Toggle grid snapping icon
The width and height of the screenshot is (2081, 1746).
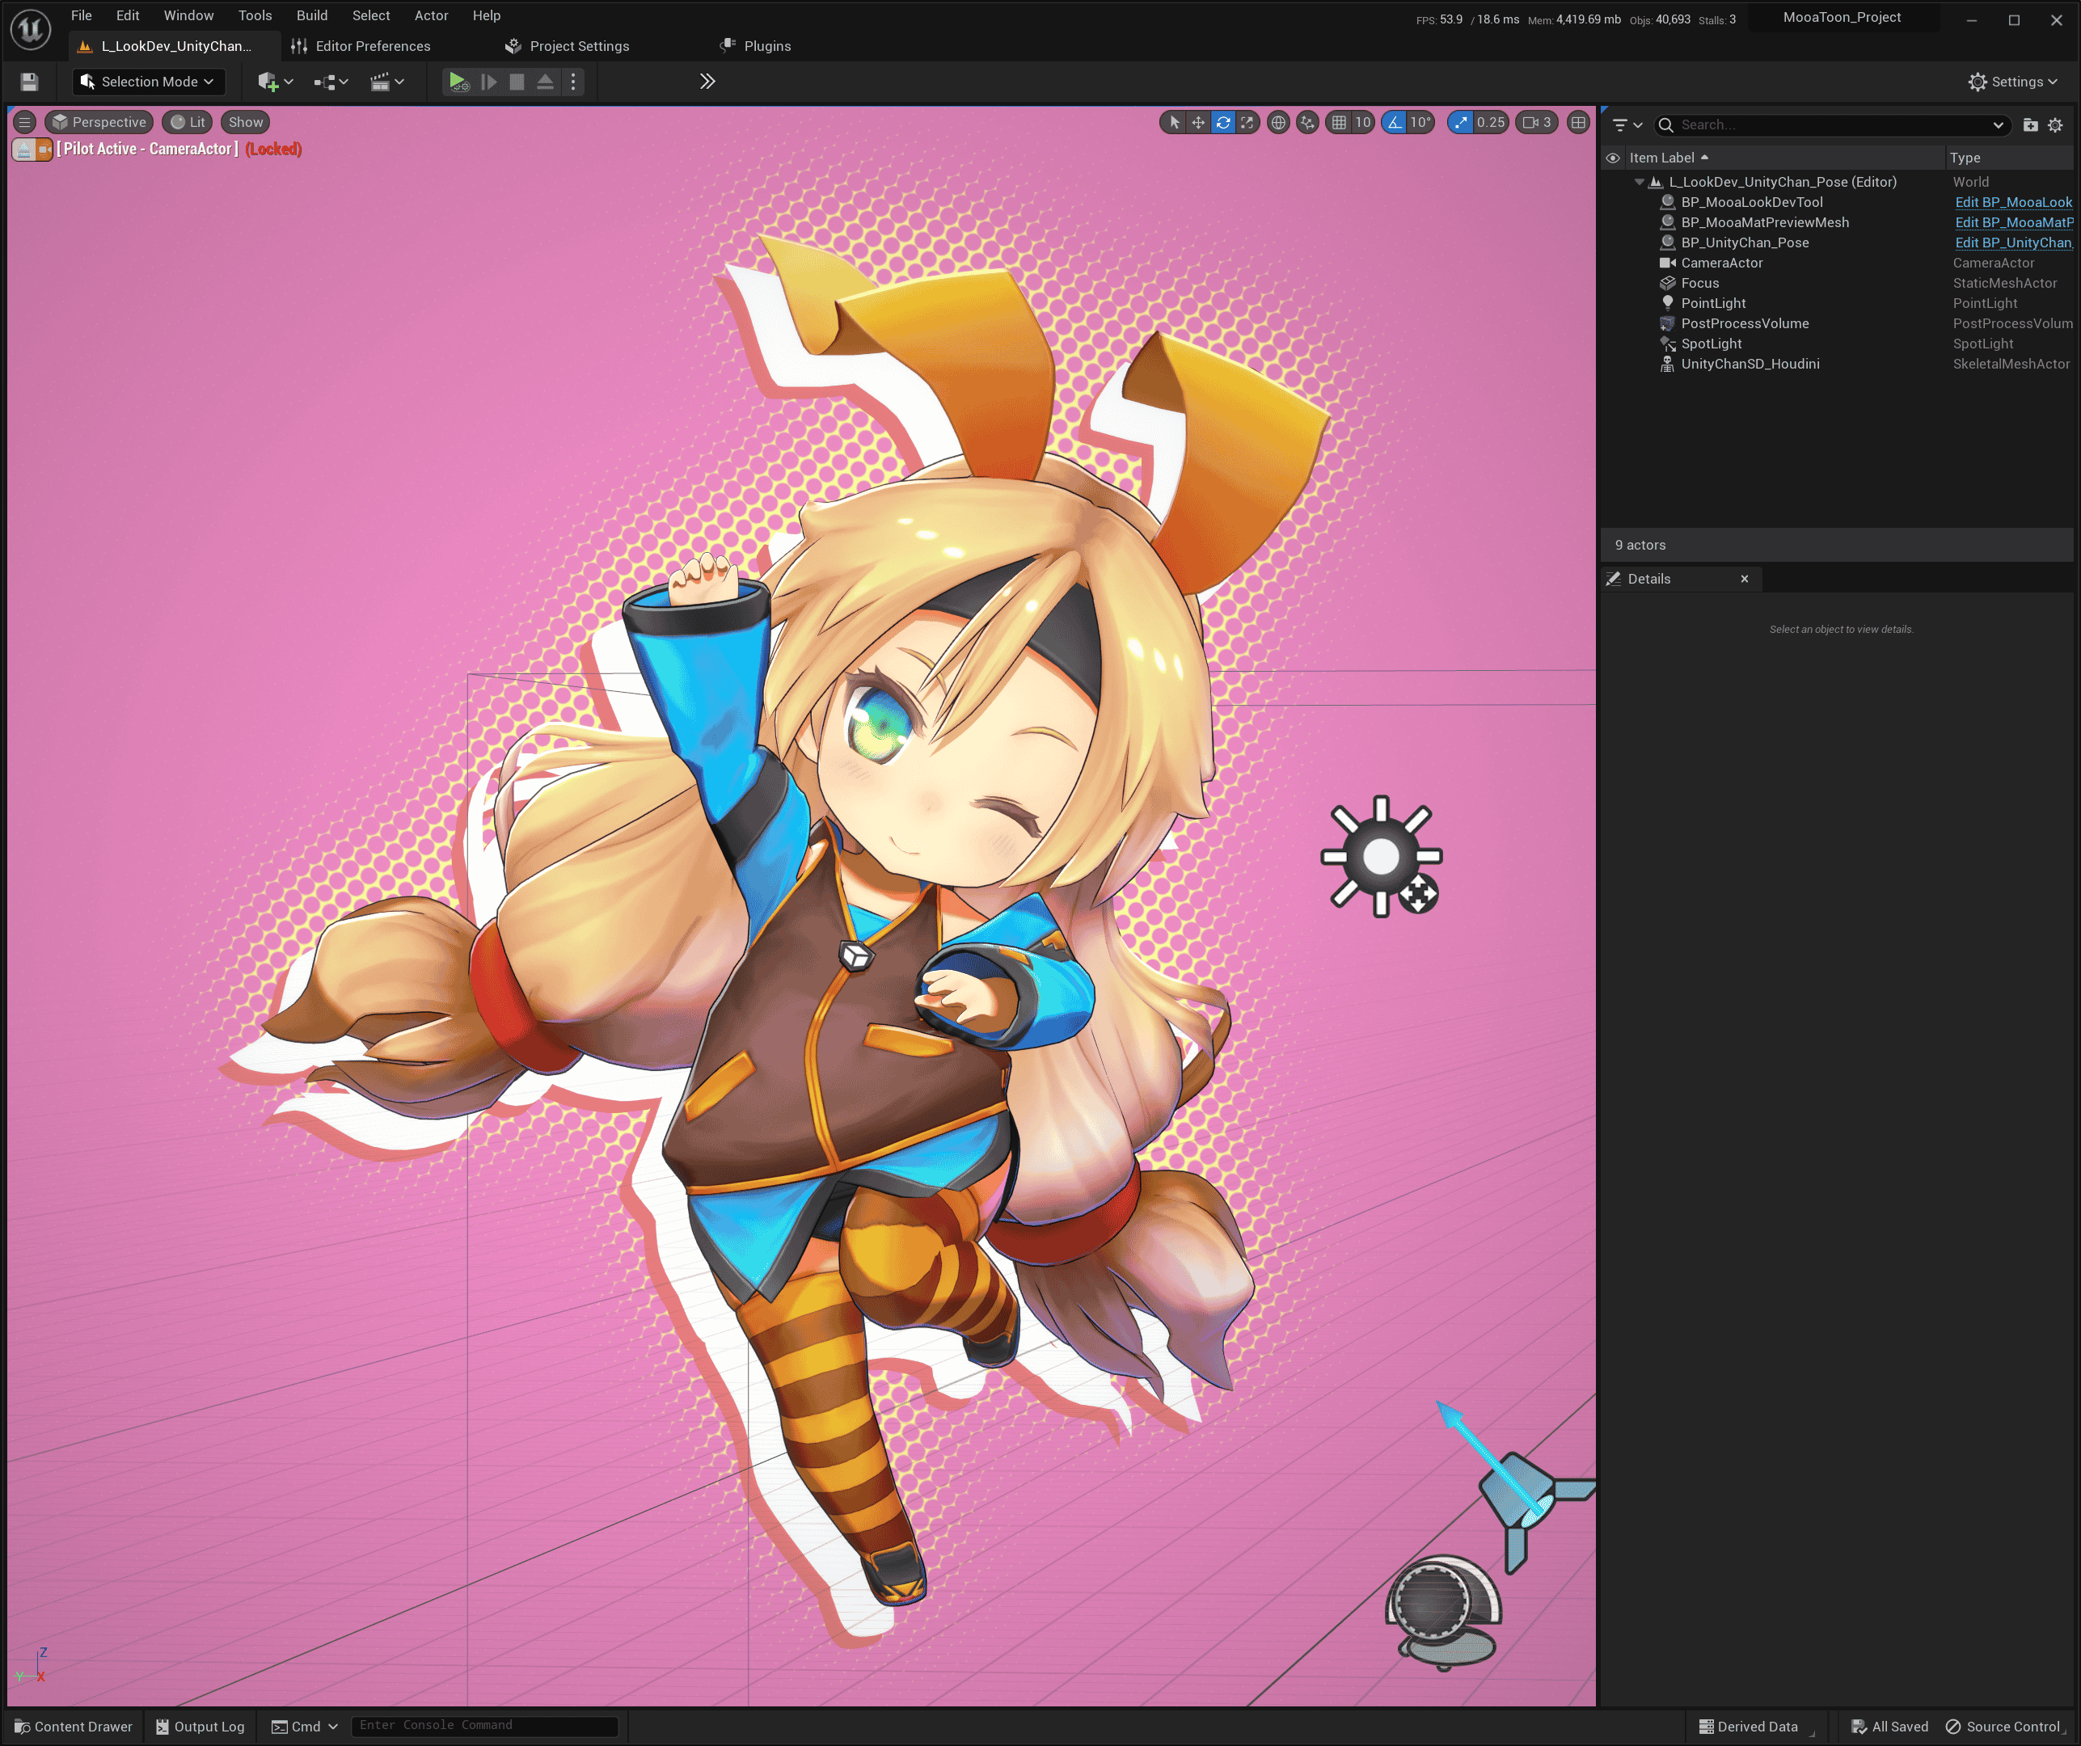(1339, 122)
